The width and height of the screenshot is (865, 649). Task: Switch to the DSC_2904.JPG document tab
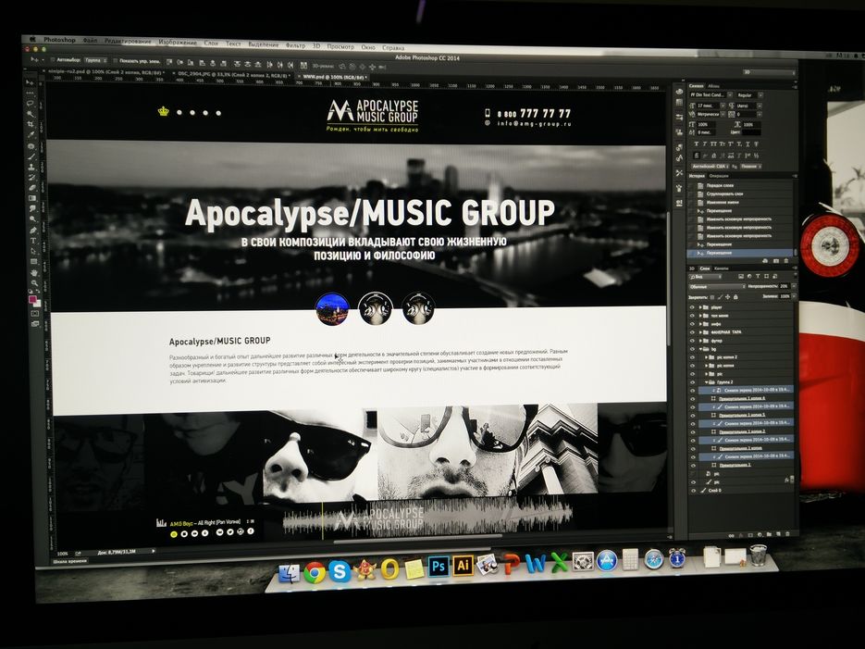pos(233,74)
